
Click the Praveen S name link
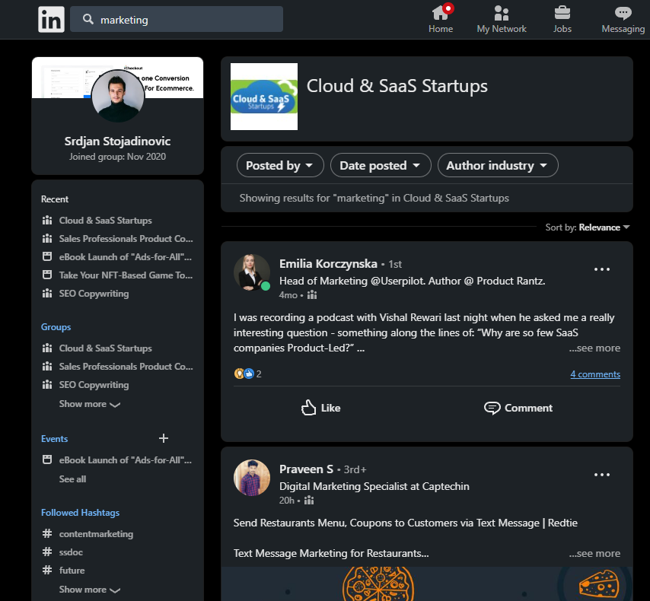(x=306, y=469)
